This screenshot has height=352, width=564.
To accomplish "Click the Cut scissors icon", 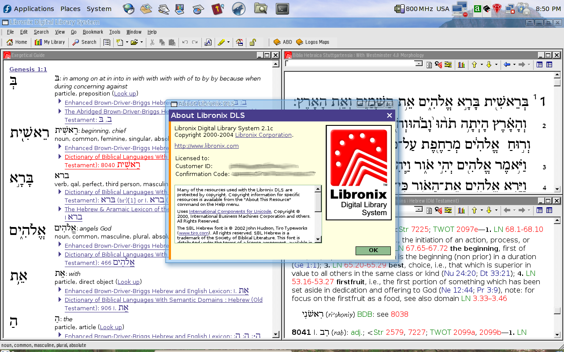I will [x=152, y=42].
